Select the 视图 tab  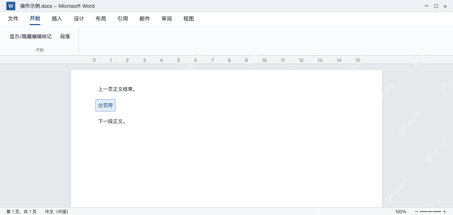(x=189, y=19)
